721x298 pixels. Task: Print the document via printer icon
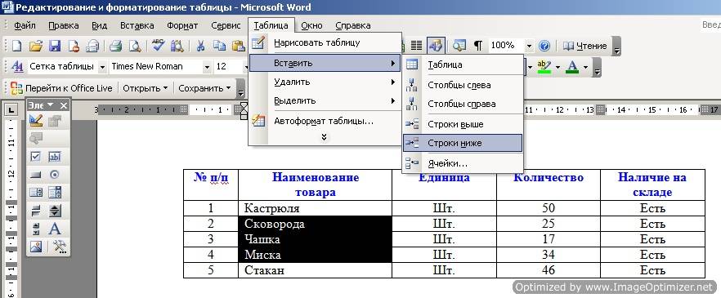point(115,46)
